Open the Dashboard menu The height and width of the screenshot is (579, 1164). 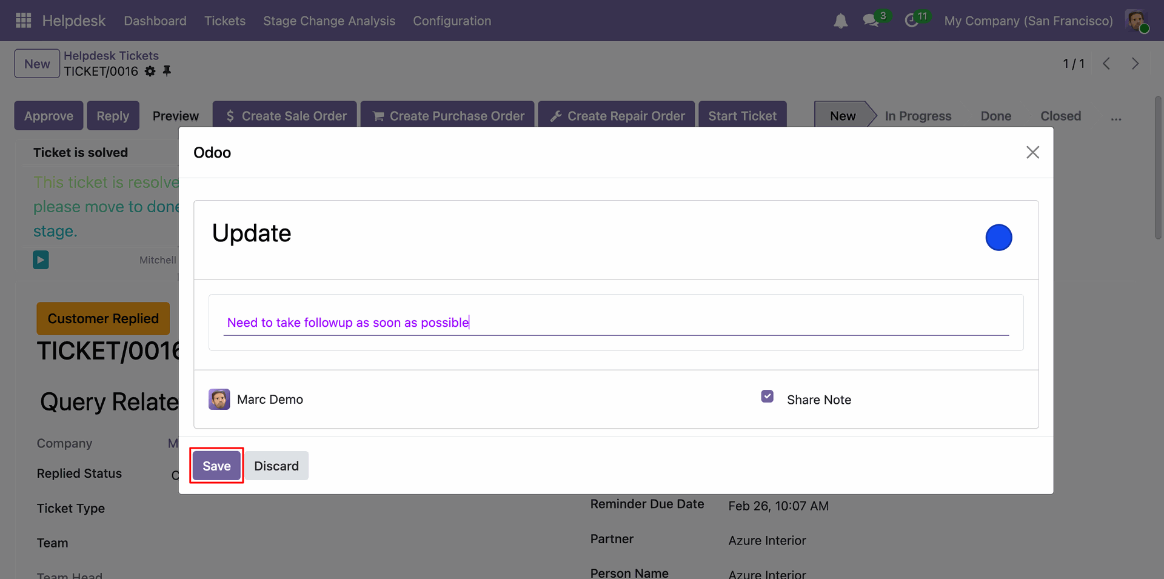tap(155, 21)
